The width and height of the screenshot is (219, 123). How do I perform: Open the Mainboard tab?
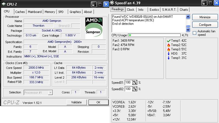tap(35, 12)
